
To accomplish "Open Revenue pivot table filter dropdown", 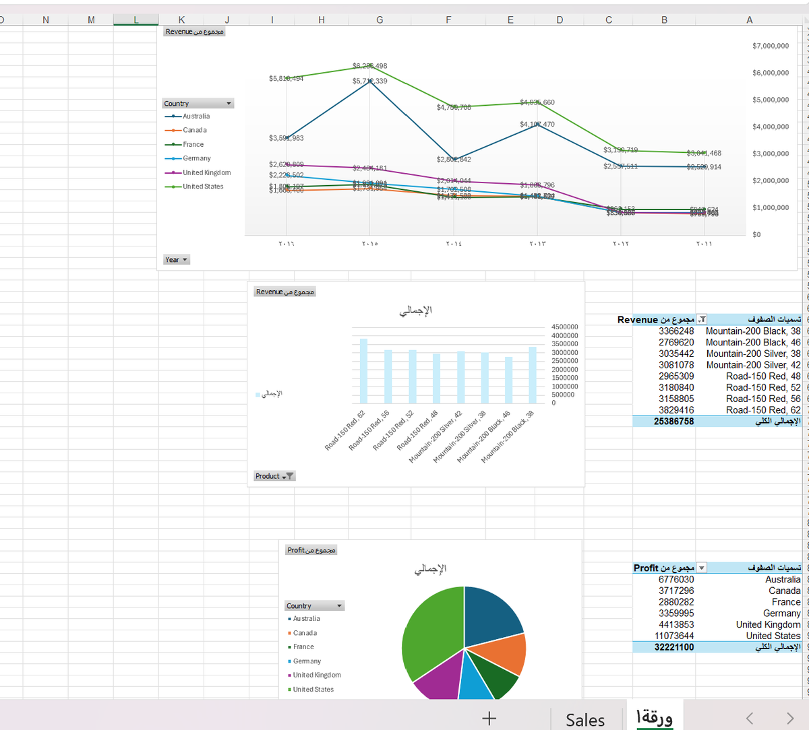I will pyautogui.click(x=702, y=320).
